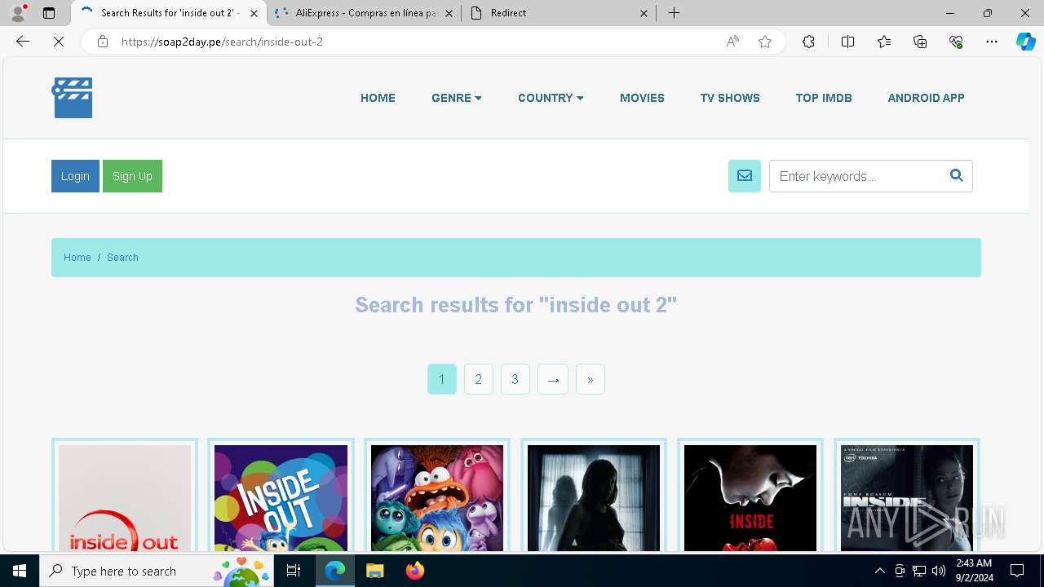Viewport: 1044px width, 587px height.
Task: Click the clapperboard site logo
Action: point(73,98)
